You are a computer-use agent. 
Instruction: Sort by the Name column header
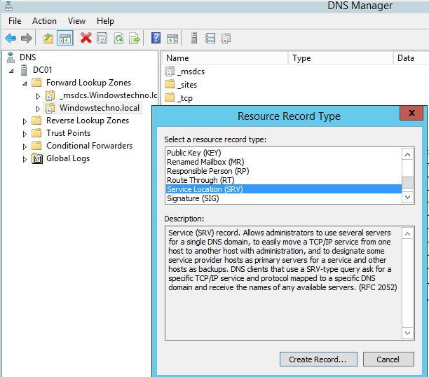(224, 58)
